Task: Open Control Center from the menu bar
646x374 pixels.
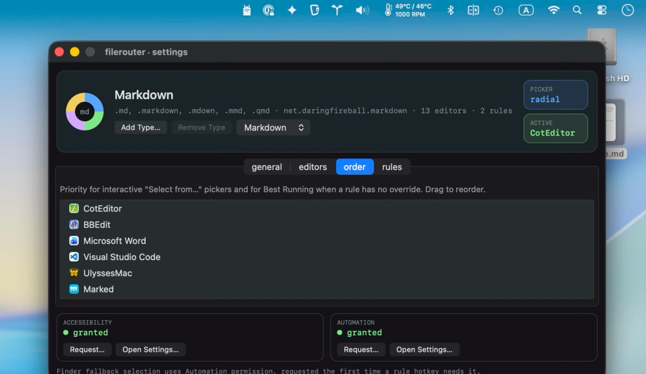Action: (602, 10)
